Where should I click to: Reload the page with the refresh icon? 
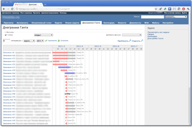tap(12, 9)
